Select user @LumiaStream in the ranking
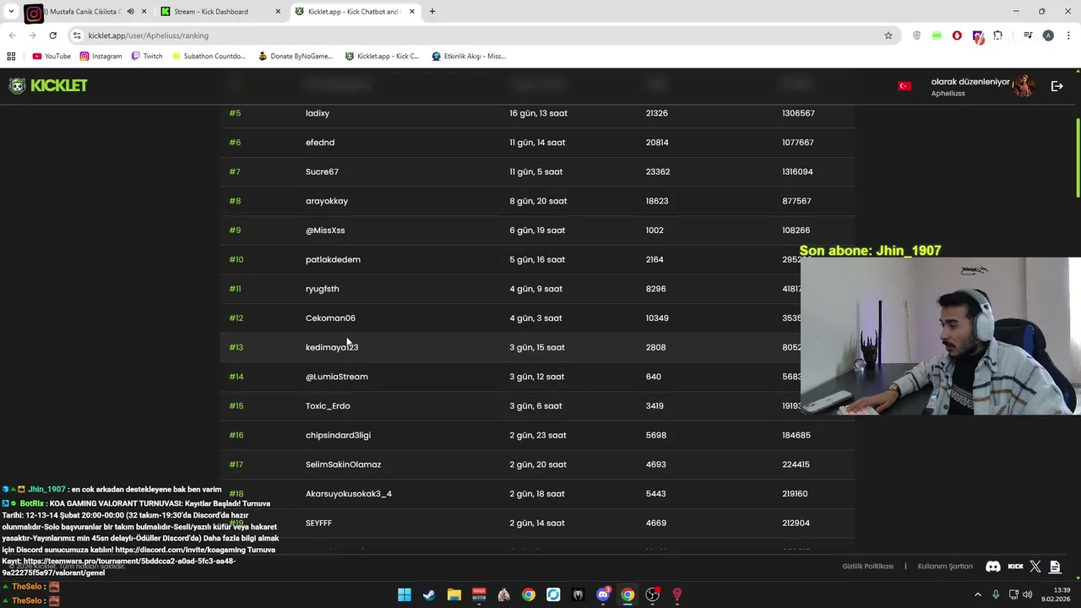The height and width of the screenshot is (608, 1081). pos(336,377)
